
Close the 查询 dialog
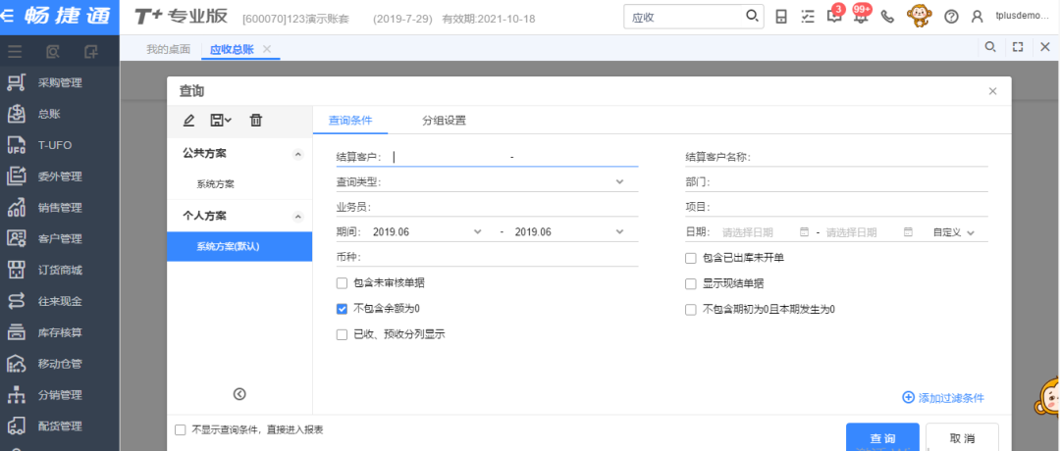pos(992,91)
